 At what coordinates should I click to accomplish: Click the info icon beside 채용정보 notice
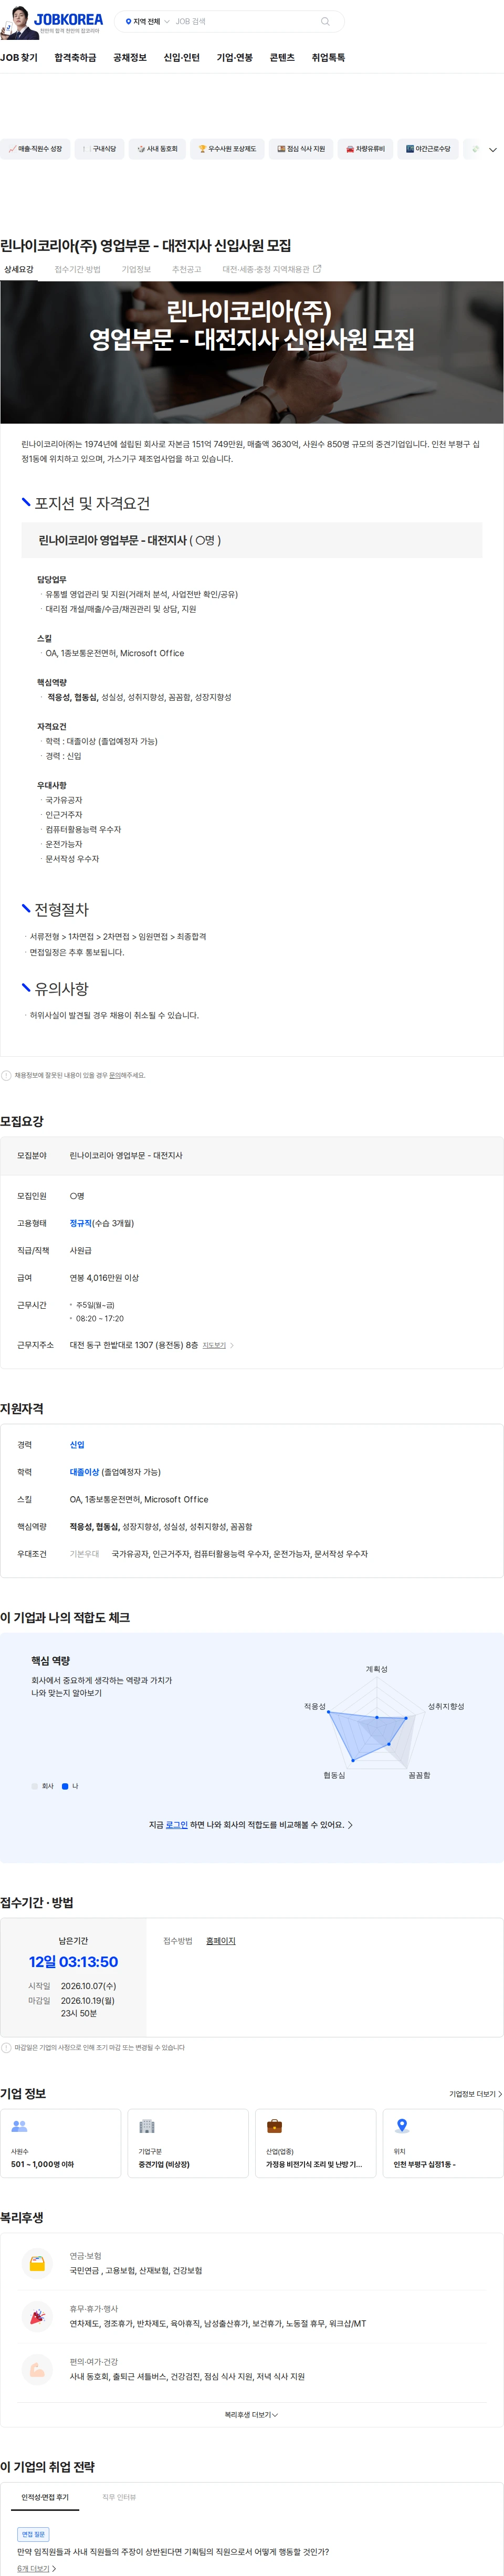coord(6,1076)
